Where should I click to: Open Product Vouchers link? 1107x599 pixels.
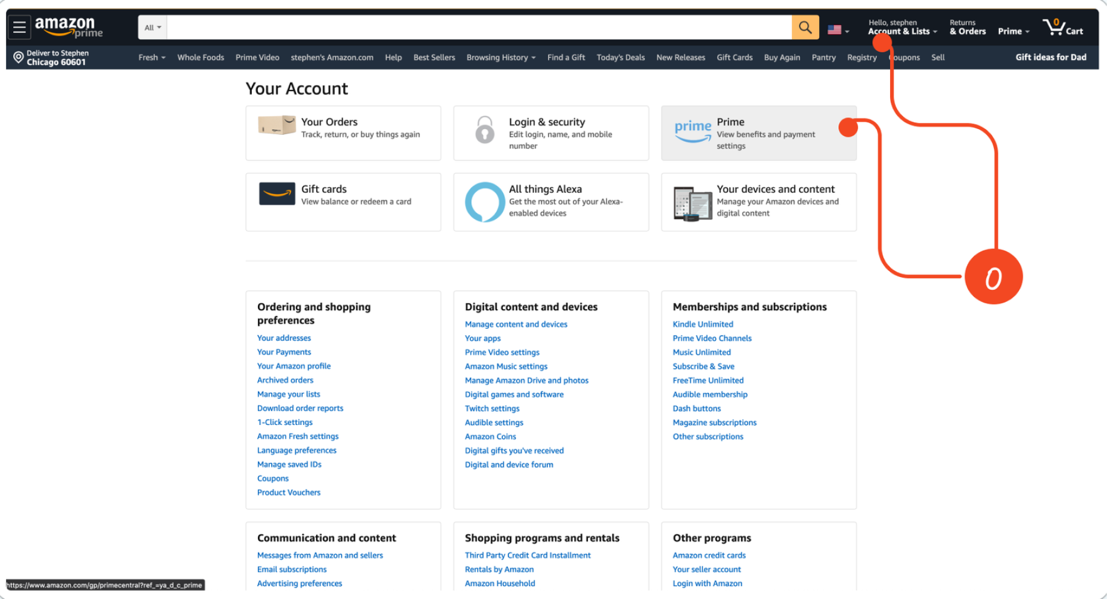[289, 492]
